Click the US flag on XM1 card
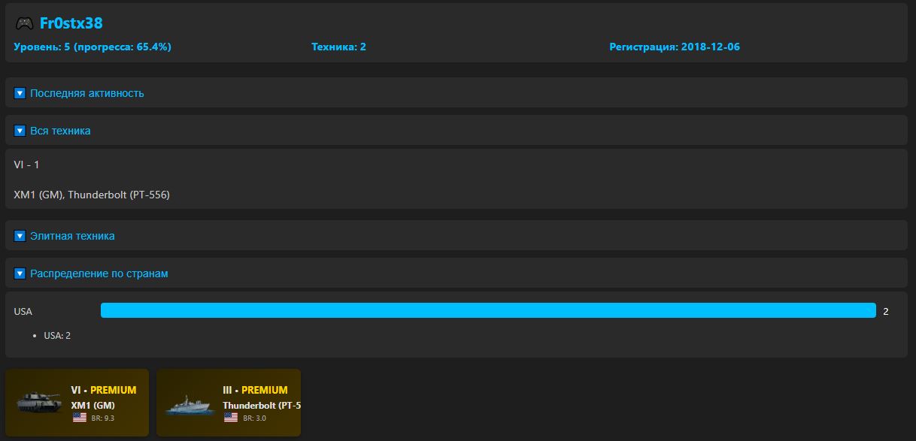Screen dimensions: 916x441 (80, 418)
